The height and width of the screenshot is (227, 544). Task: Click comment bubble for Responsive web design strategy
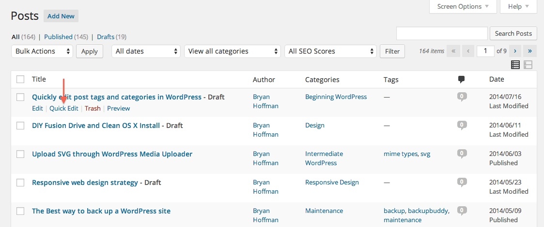[x=462, y=183]
